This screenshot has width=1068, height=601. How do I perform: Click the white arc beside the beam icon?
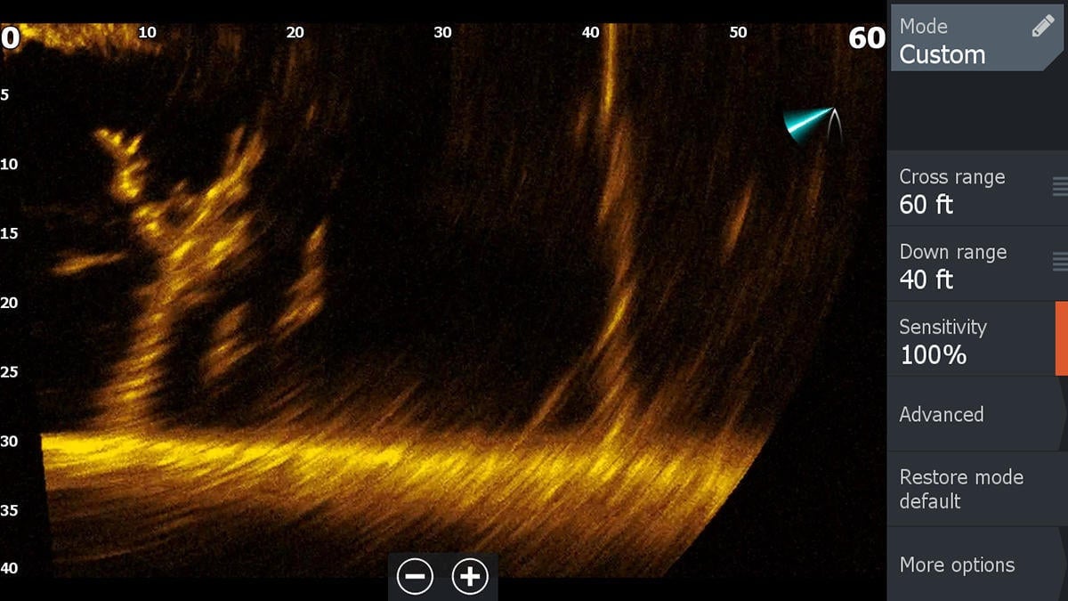[x=834, y=125]
